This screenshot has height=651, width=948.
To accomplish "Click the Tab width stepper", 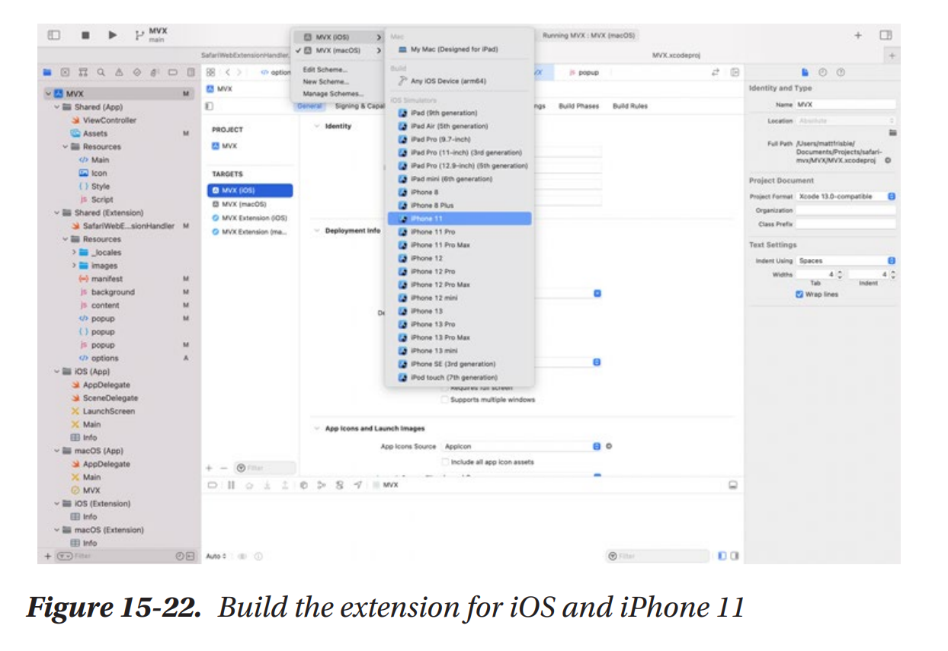I will [840, 274].
